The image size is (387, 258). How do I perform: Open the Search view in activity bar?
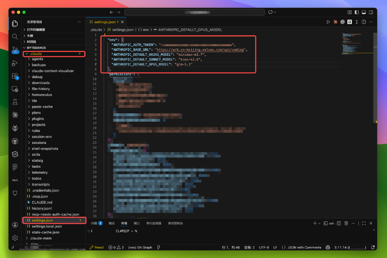click(x=15, y=37)
